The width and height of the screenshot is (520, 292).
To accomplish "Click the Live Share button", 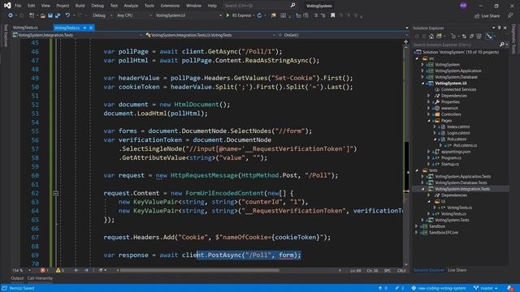I will pyautogui.click(x=487, y=15).
